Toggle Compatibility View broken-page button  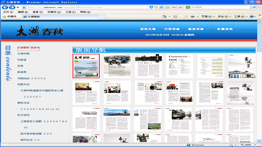[x=167, y=7]
